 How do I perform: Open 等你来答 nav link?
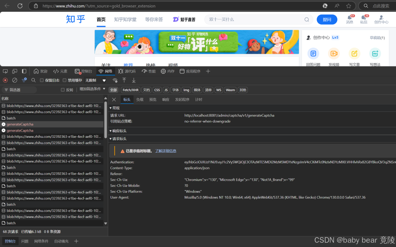click(154, 19)
